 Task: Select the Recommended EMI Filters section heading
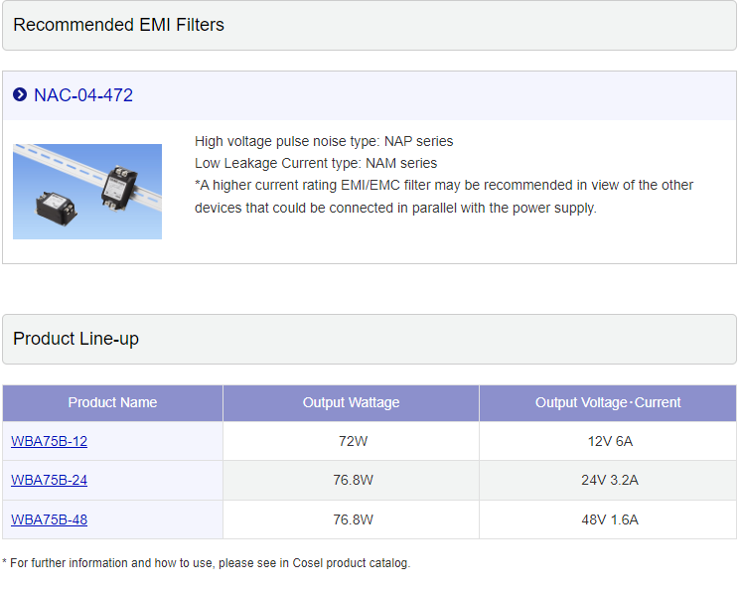pos(118,25)
